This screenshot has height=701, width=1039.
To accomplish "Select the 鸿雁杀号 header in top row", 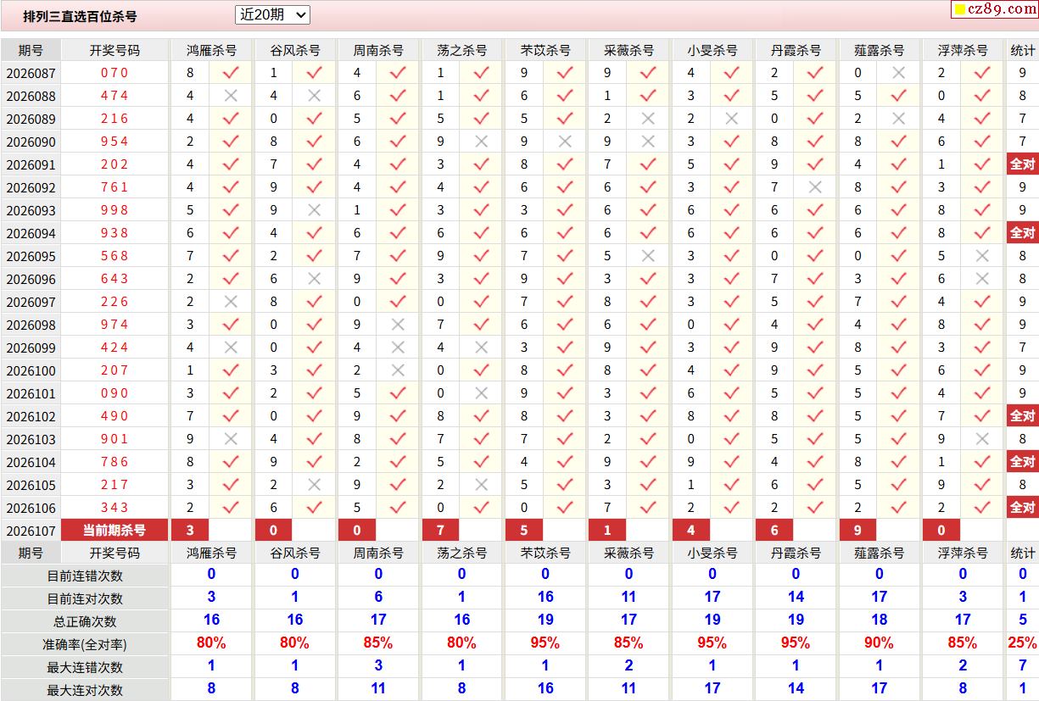I will 211,50.
